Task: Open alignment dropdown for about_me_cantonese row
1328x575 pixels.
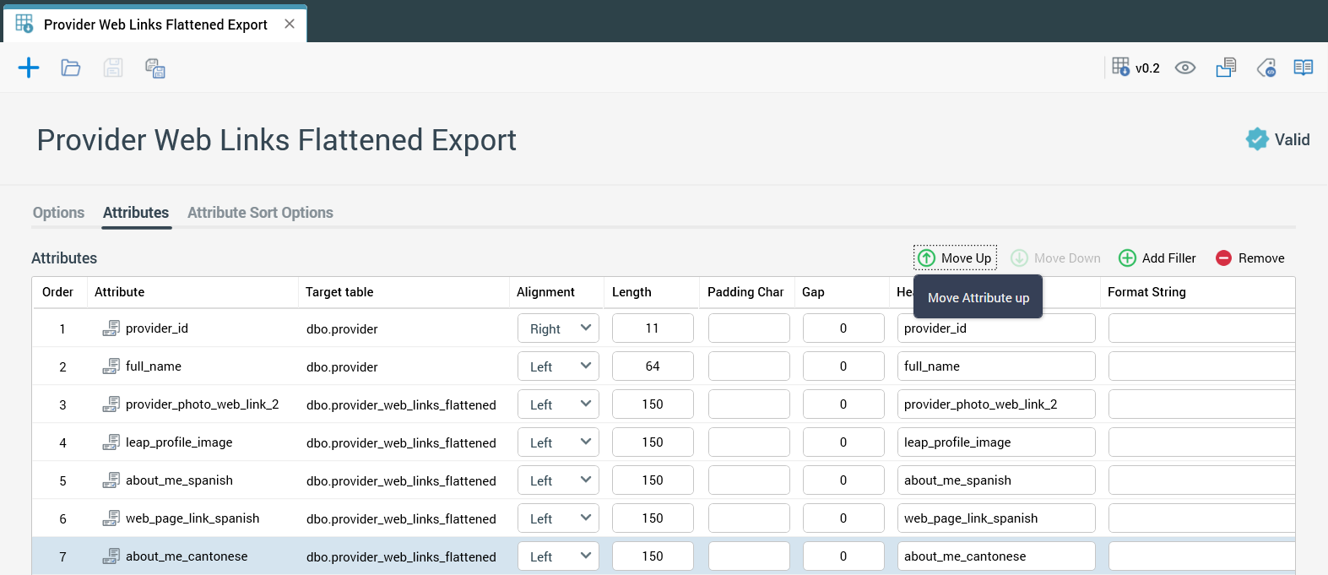Action: (x=558, y=556)
